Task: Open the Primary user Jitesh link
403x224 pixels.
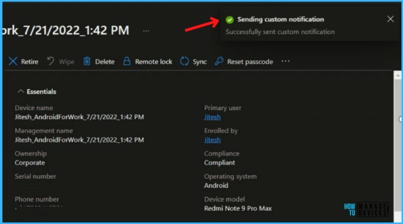Action: point(212,117)
